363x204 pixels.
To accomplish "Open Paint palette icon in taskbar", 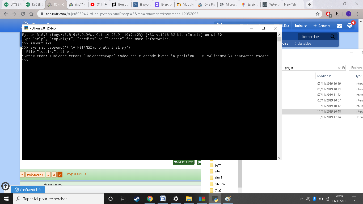I will (x=228, y=199).
